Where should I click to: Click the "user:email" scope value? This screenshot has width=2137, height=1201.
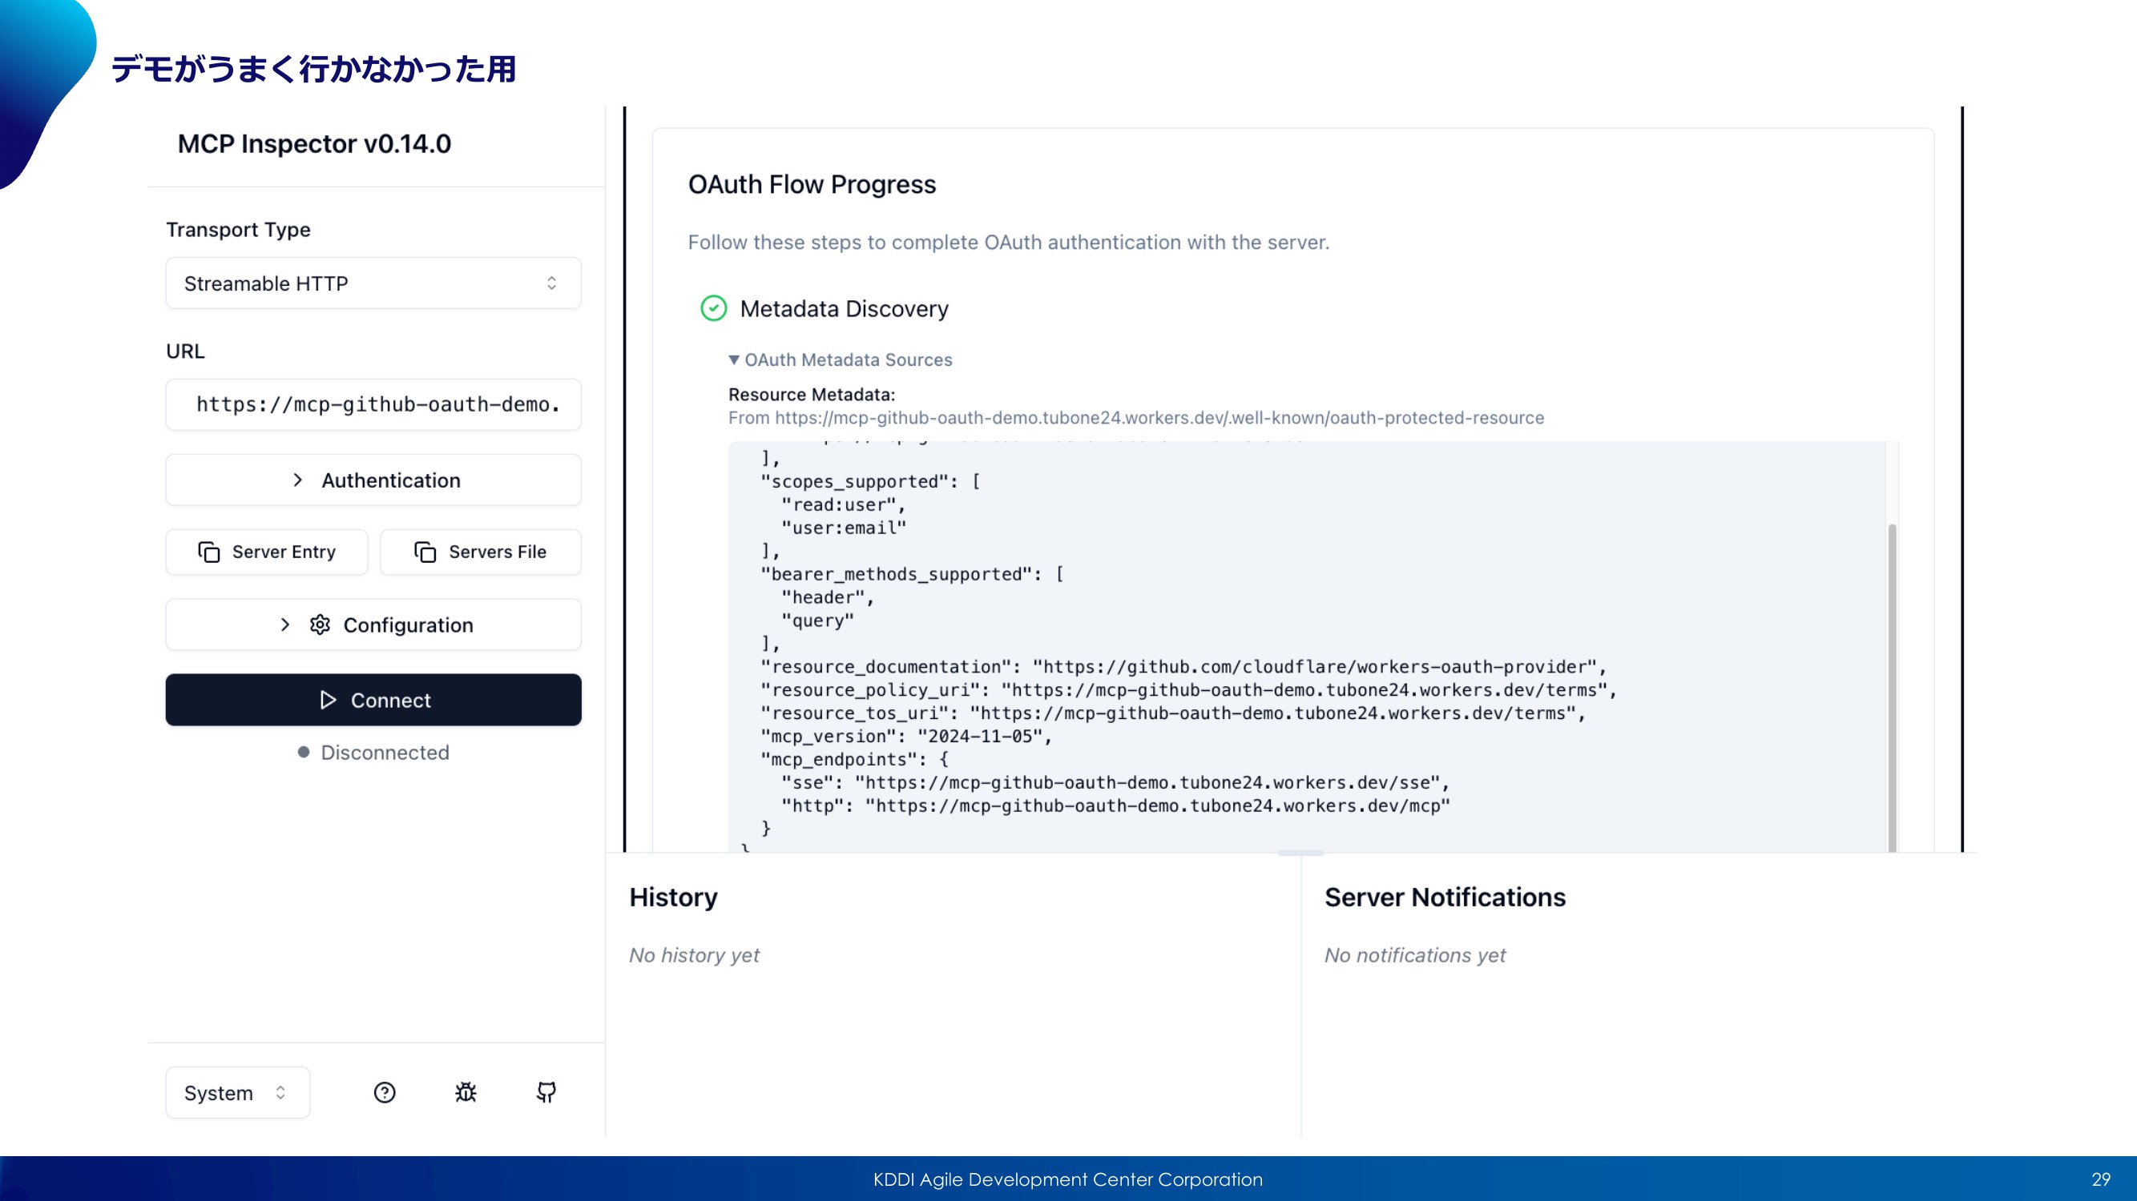844,528
